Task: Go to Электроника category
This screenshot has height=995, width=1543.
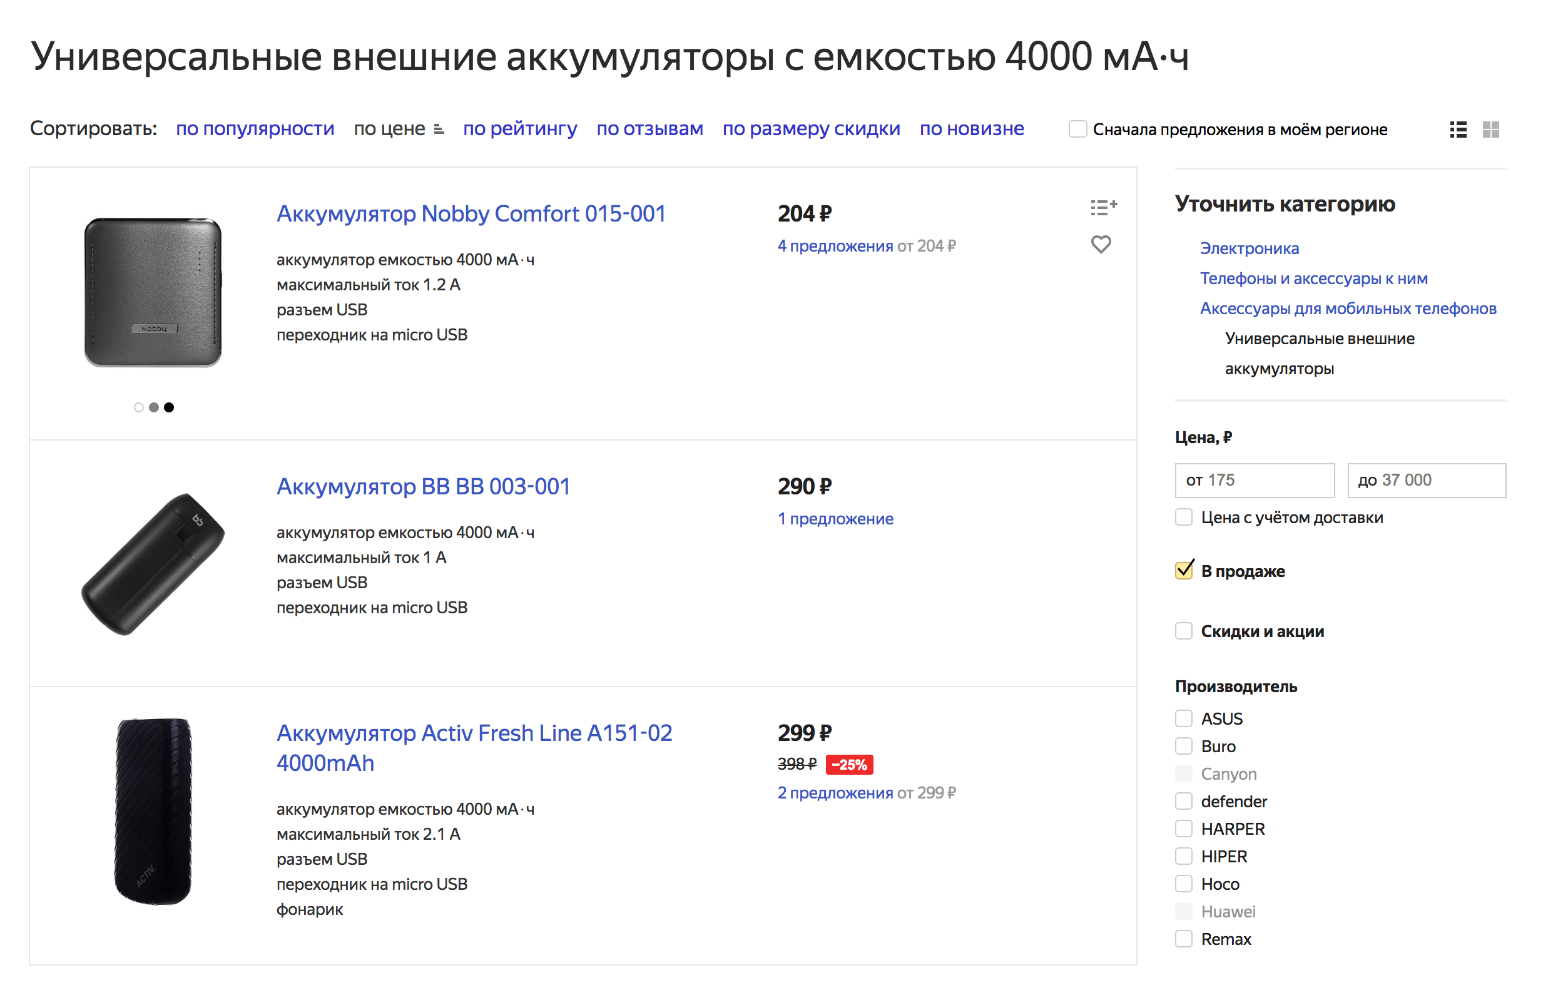Action: 1248,248
